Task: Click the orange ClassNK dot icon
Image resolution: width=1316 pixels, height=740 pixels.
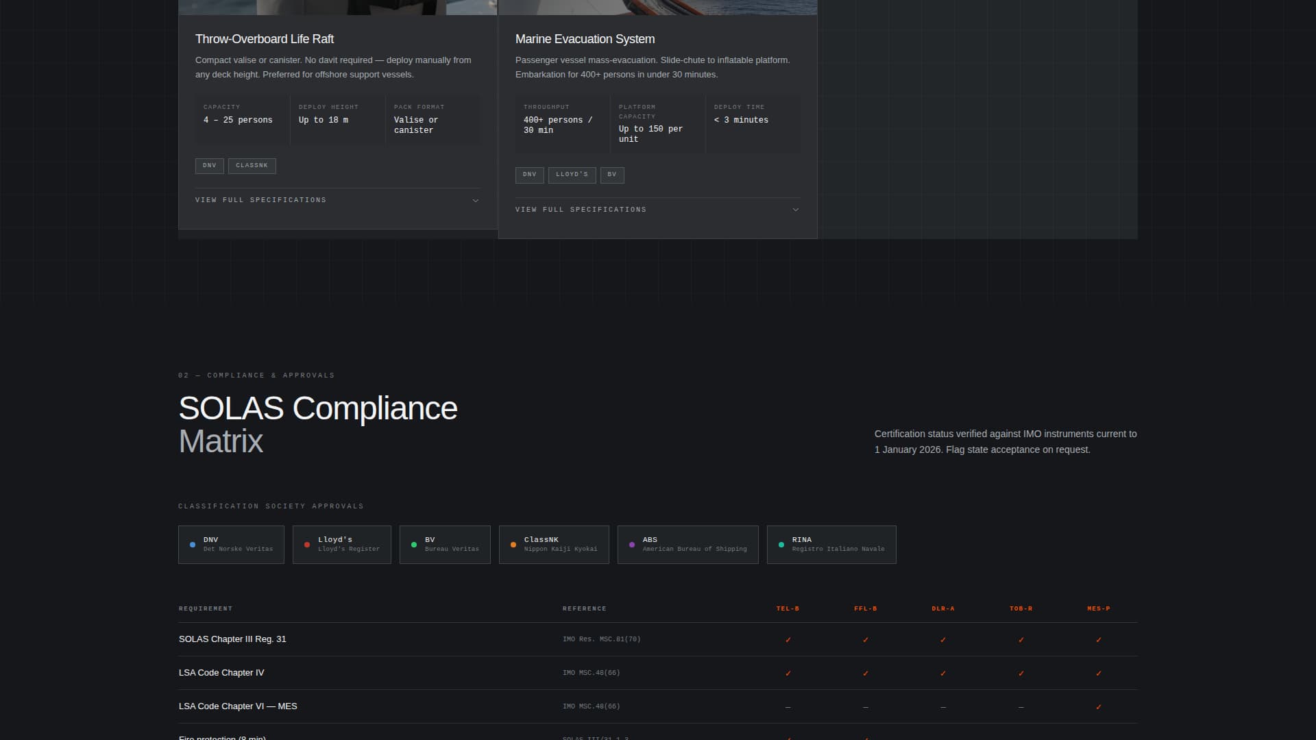Action: click(x=513, y=544)
